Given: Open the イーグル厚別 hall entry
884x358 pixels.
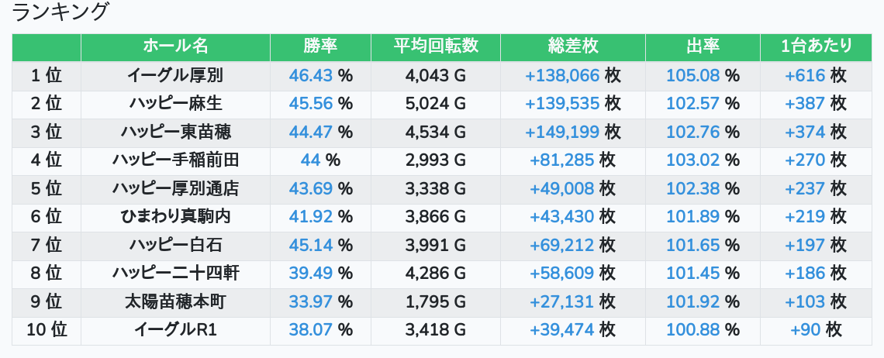Looking at the screenshot, I should tap(175, 75).
